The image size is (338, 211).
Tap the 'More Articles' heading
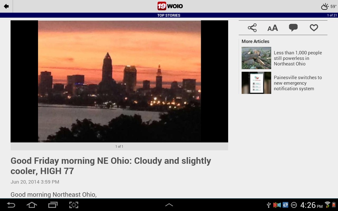click(x=255, y=41)
